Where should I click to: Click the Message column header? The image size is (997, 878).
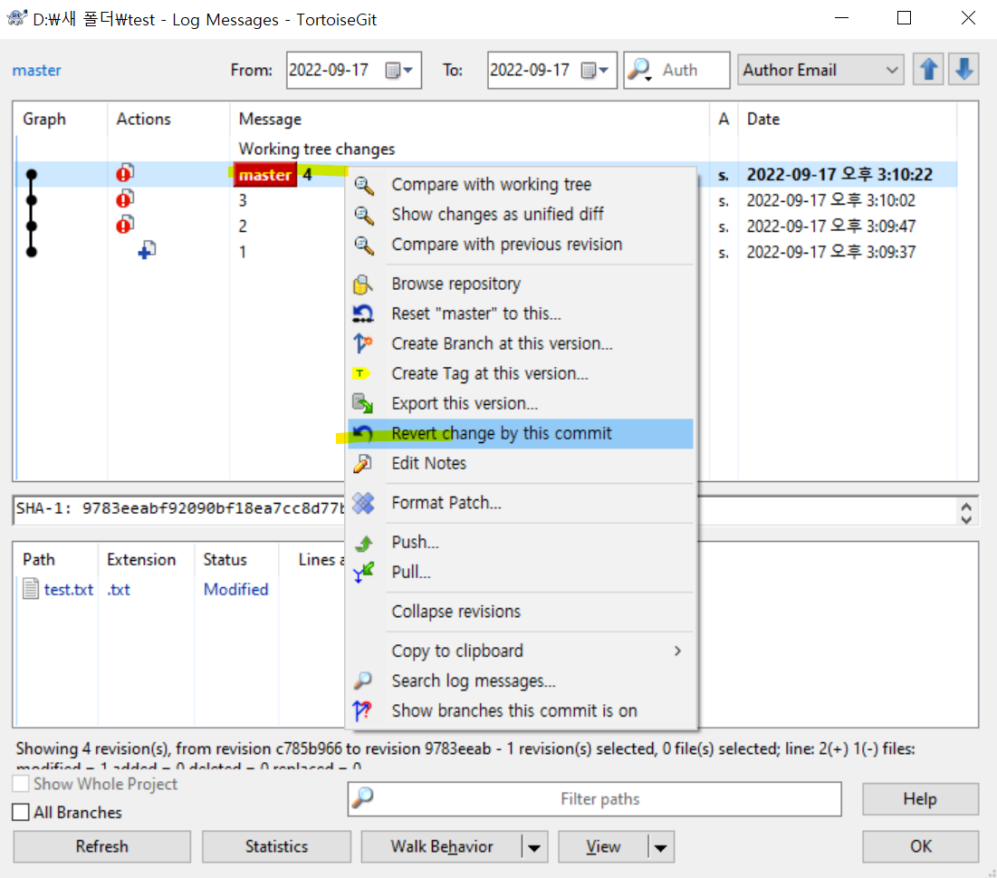468,119
